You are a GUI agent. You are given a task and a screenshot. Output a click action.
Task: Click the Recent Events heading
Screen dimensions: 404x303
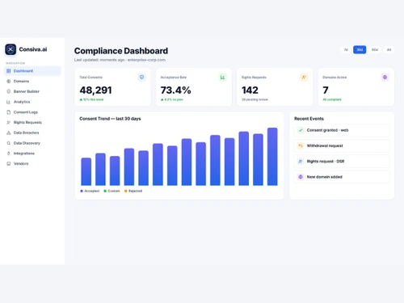click(x=309, y=119)
